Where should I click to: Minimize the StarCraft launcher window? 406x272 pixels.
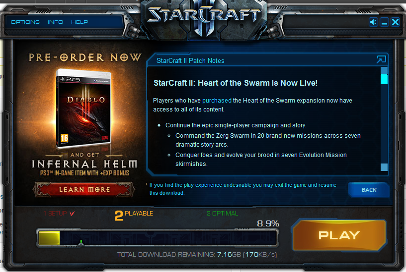tap(384, 22)
